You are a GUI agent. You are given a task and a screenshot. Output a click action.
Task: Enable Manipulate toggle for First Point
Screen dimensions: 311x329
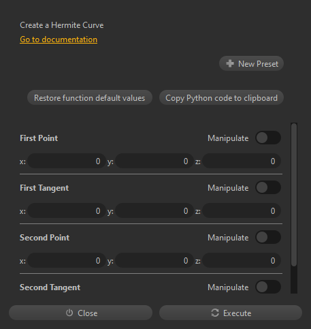(x=268, y=138)
